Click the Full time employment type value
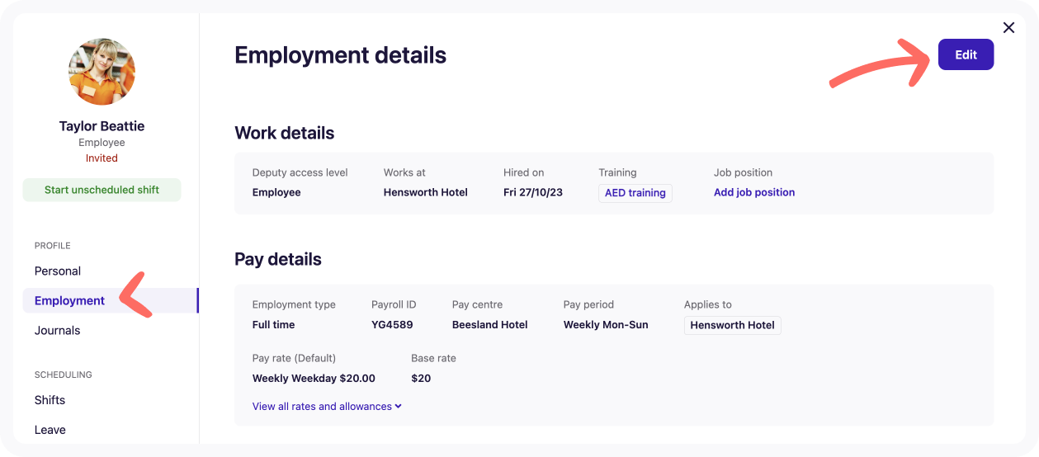Image resolution: width=1039 pixels, height=457 pixels. (273, 325)
